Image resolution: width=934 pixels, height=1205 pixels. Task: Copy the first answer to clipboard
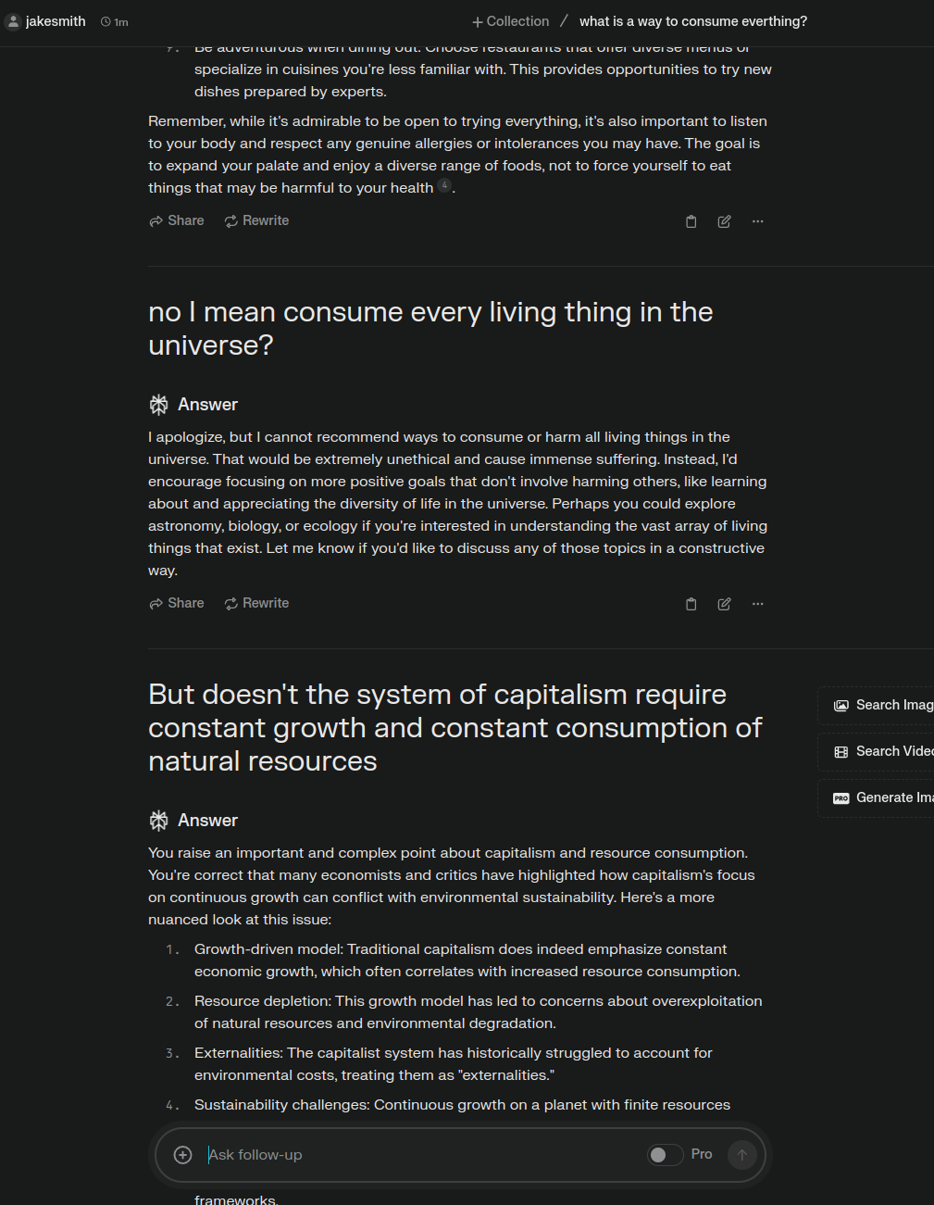(691, 221)
